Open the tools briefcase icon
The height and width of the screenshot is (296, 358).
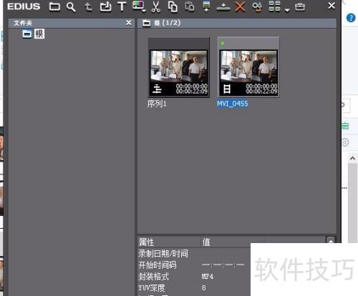click(300, 7)
